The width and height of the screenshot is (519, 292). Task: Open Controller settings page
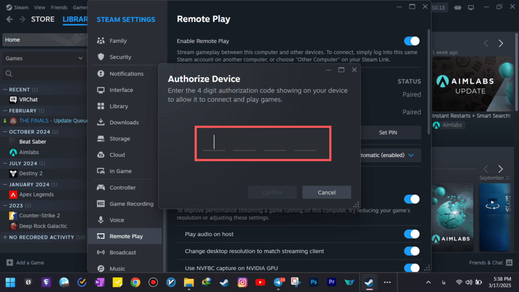click(x=122, y=188)
